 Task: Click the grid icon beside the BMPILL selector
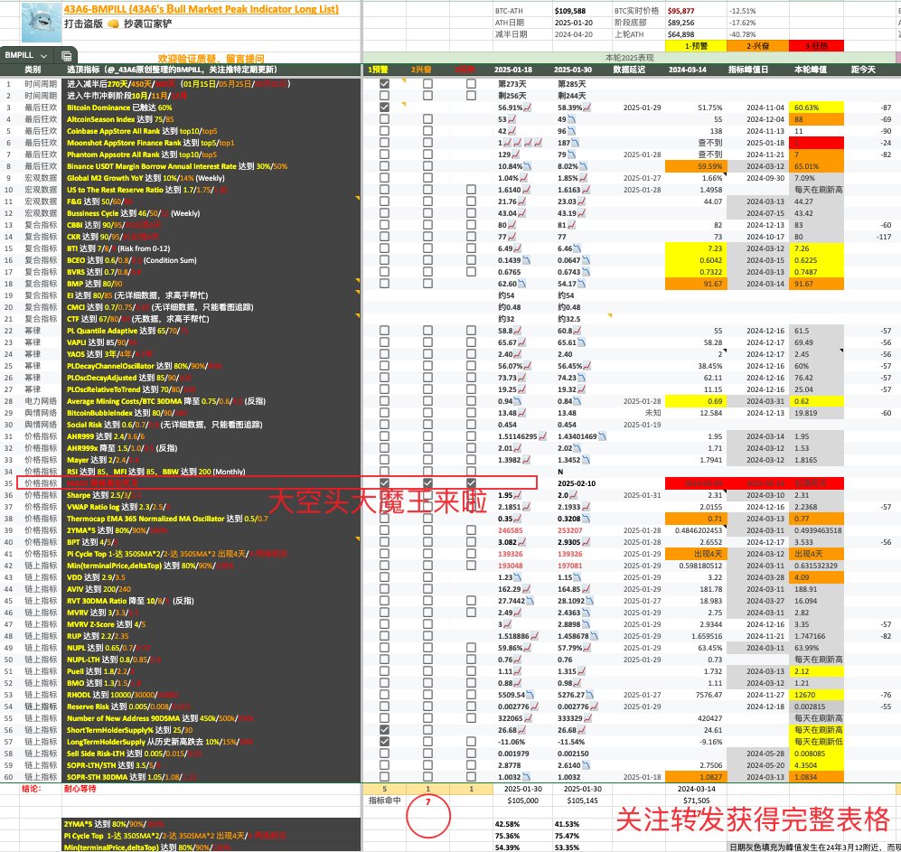[x=66, y=56]
